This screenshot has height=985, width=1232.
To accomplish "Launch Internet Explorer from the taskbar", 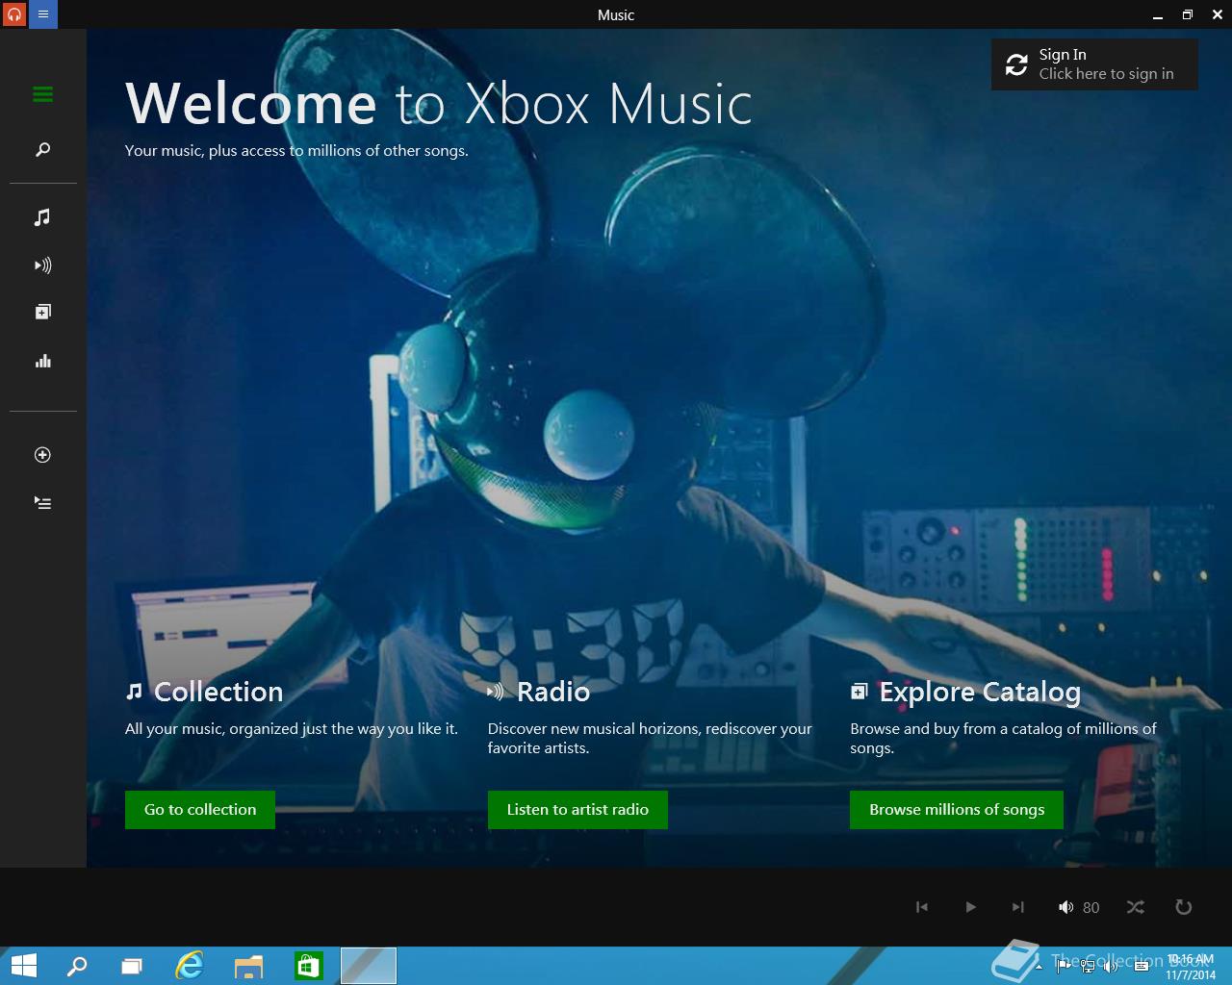I will [190, 966].
